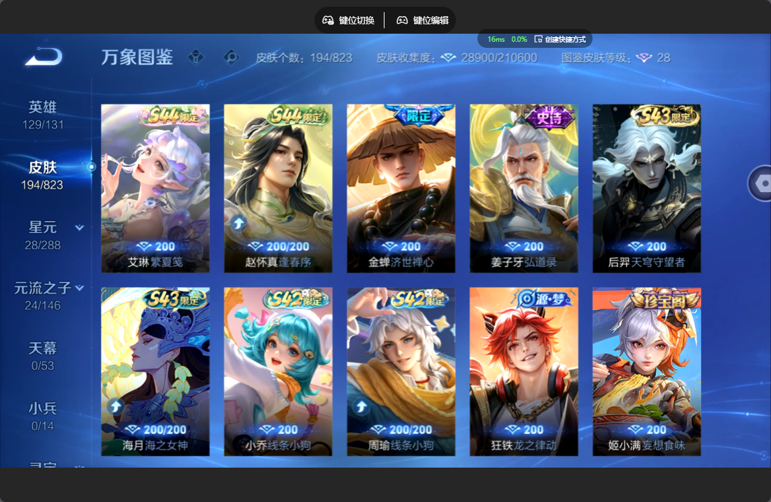771x502 pixels.
Task: Click the 16ms latency indicator
Action: click(x=496, y=39)
